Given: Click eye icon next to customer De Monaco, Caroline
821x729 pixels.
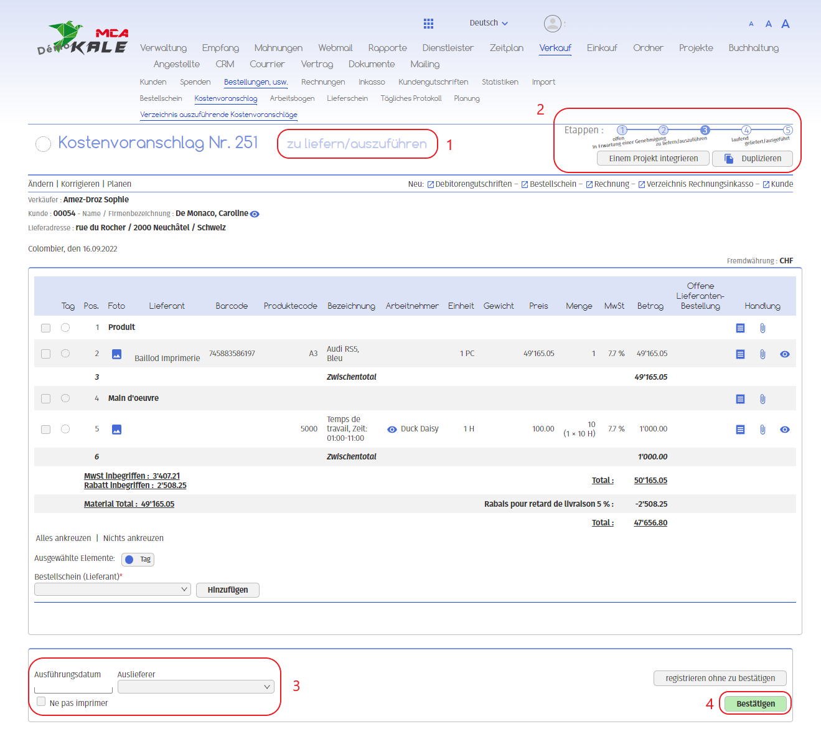Looking at the screenshot, I should coord(255,214).
